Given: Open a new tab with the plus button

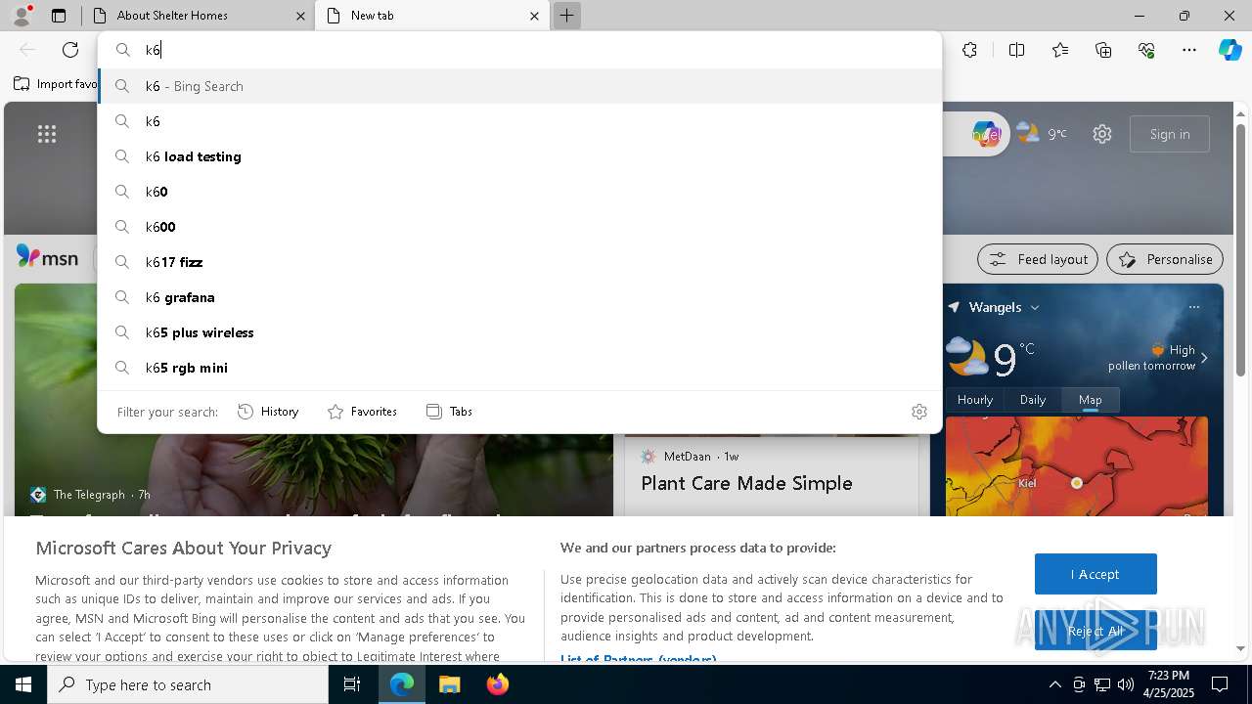Looking at the screenshot, I should (x=566, y=16).
